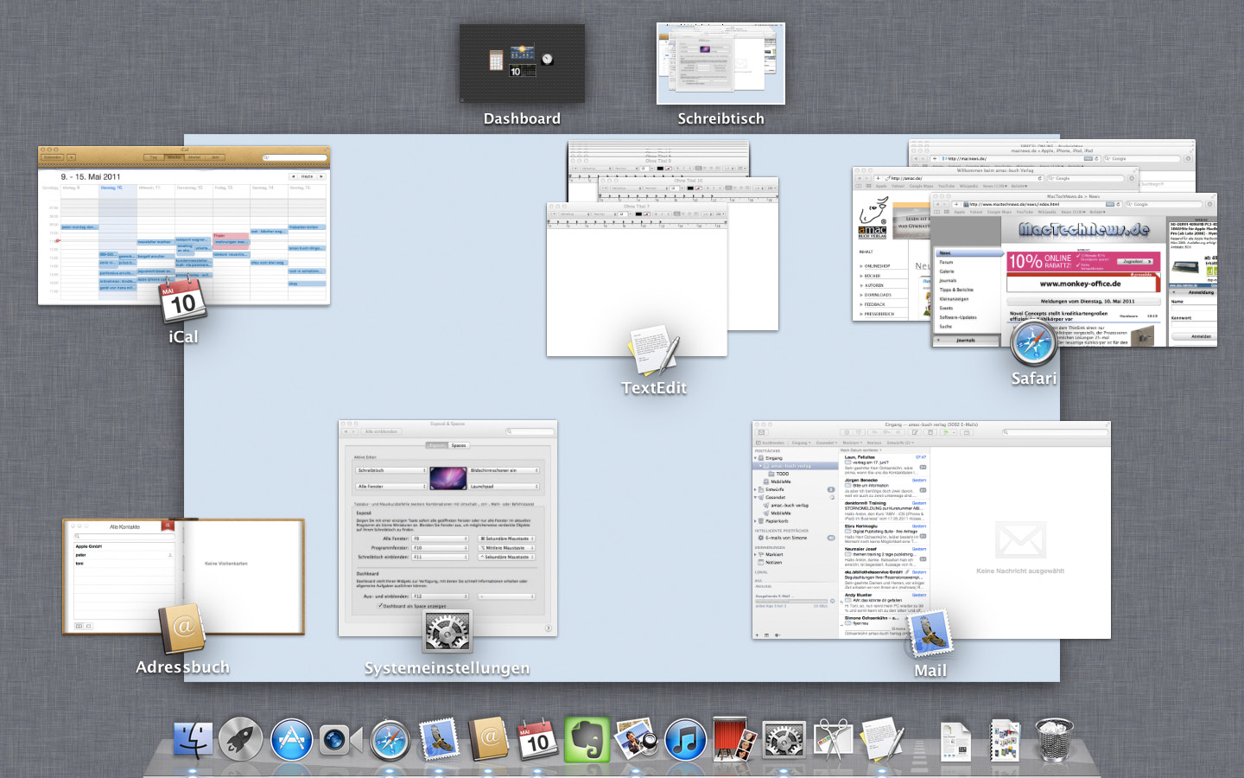Open the F12 Dashboard shortcut dropdown
The width and height of the screenshot is (1244, 778).
pyautogui.click(x=440, y=596)
